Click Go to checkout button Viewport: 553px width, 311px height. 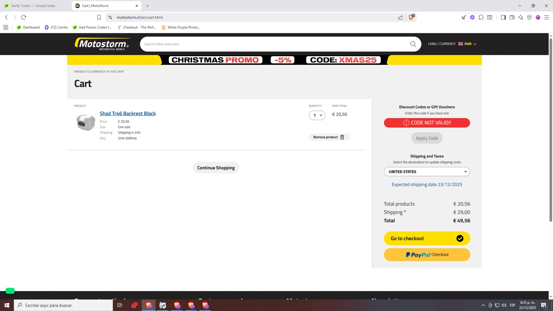[427, 238]
